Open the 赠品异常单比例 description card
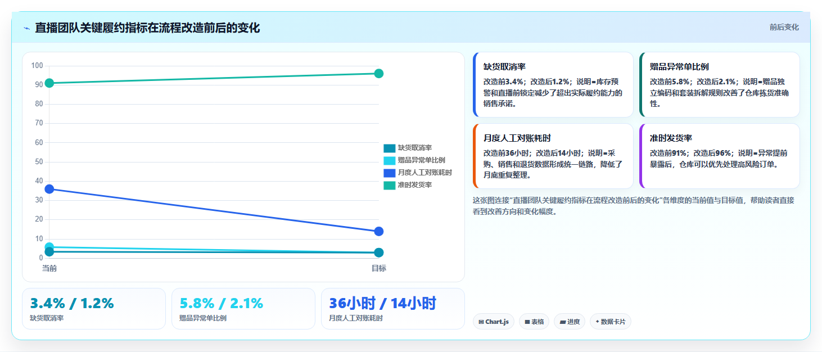The width and height of the screenshot is (822, 352). pos(720,85)
